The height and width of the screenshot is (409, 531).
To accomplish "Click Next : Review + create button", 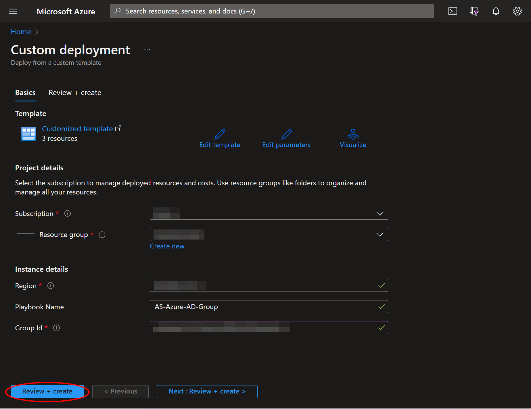I will [207, 391].
